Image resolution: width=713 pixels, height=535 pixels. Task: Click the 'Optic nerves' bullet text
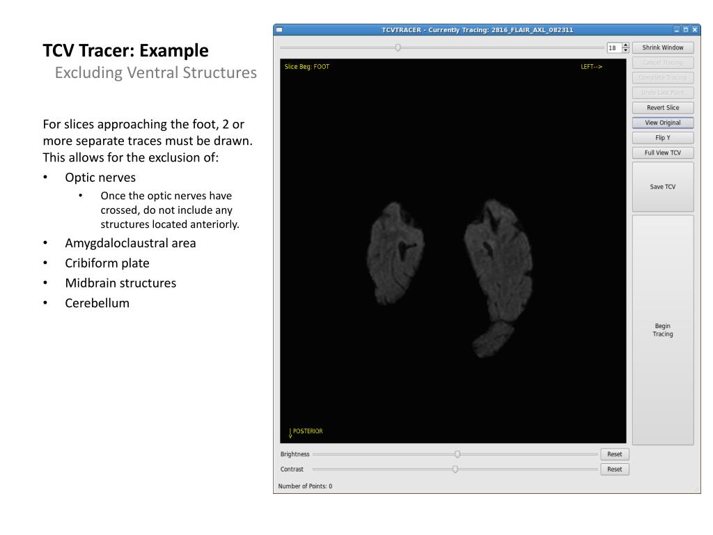click(100, 178)
